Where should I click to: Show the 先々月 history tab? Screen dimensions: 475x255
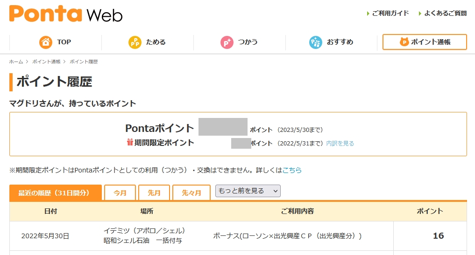click(191, 193)
